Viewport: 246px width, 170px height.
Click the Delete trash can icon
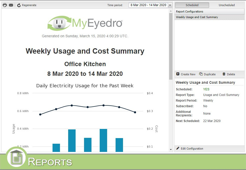pos(224,74)
